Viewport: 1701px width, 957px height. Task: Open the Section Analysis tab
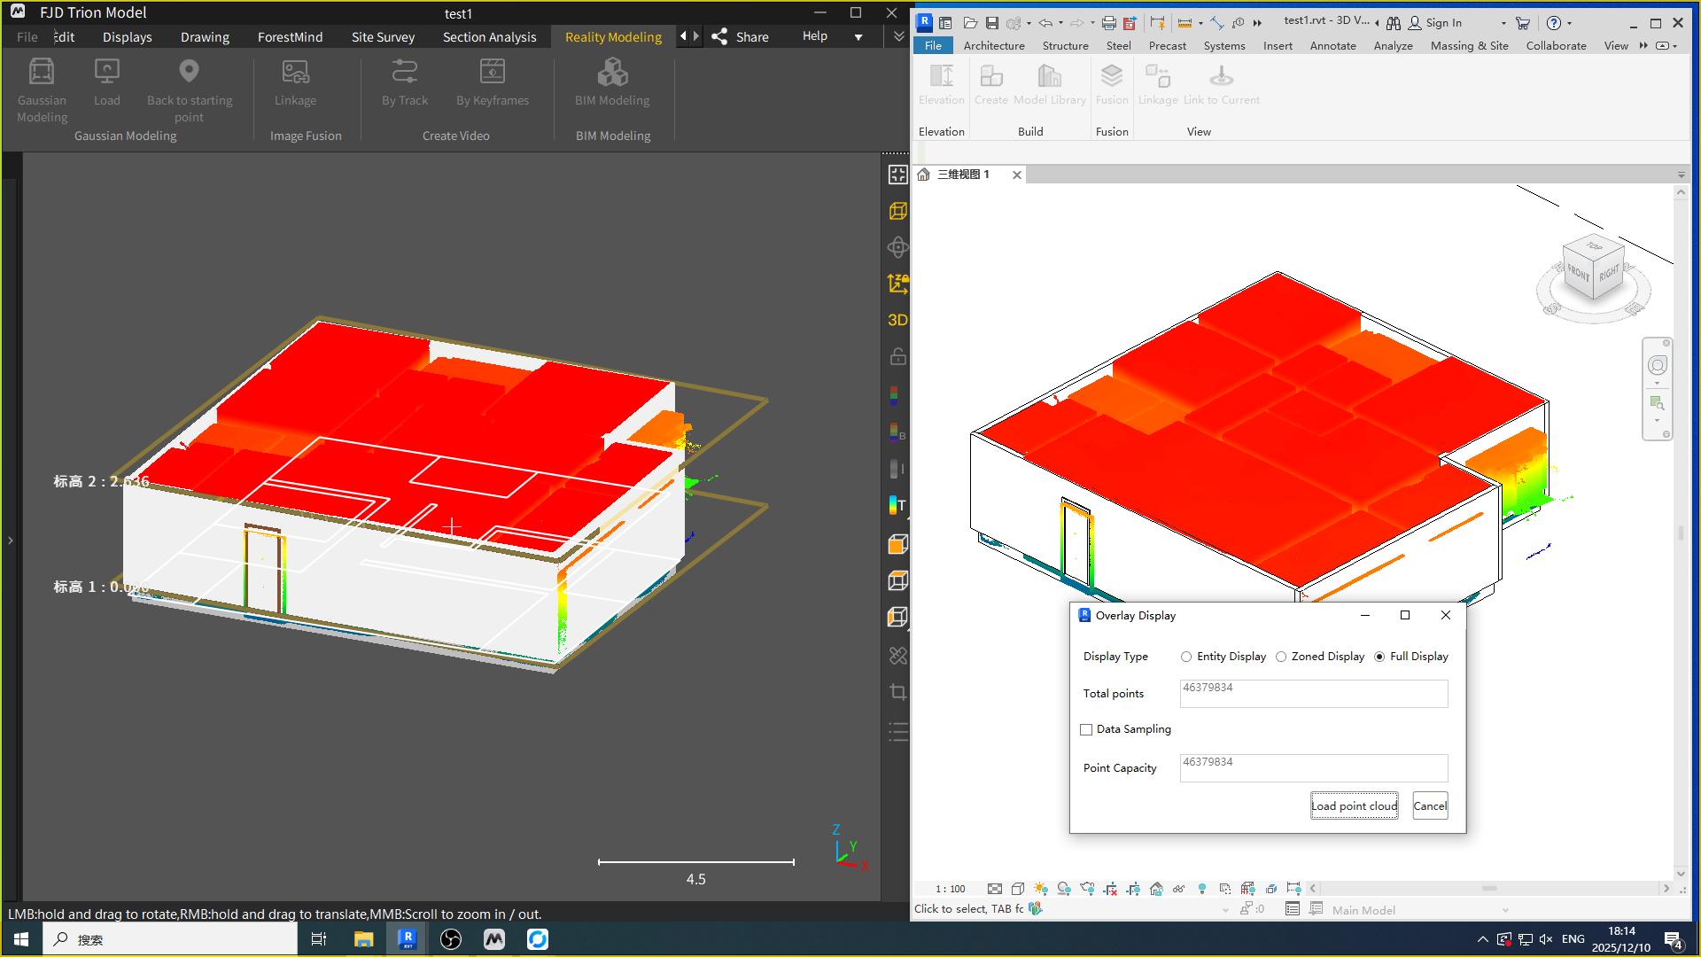pos(489,37)
